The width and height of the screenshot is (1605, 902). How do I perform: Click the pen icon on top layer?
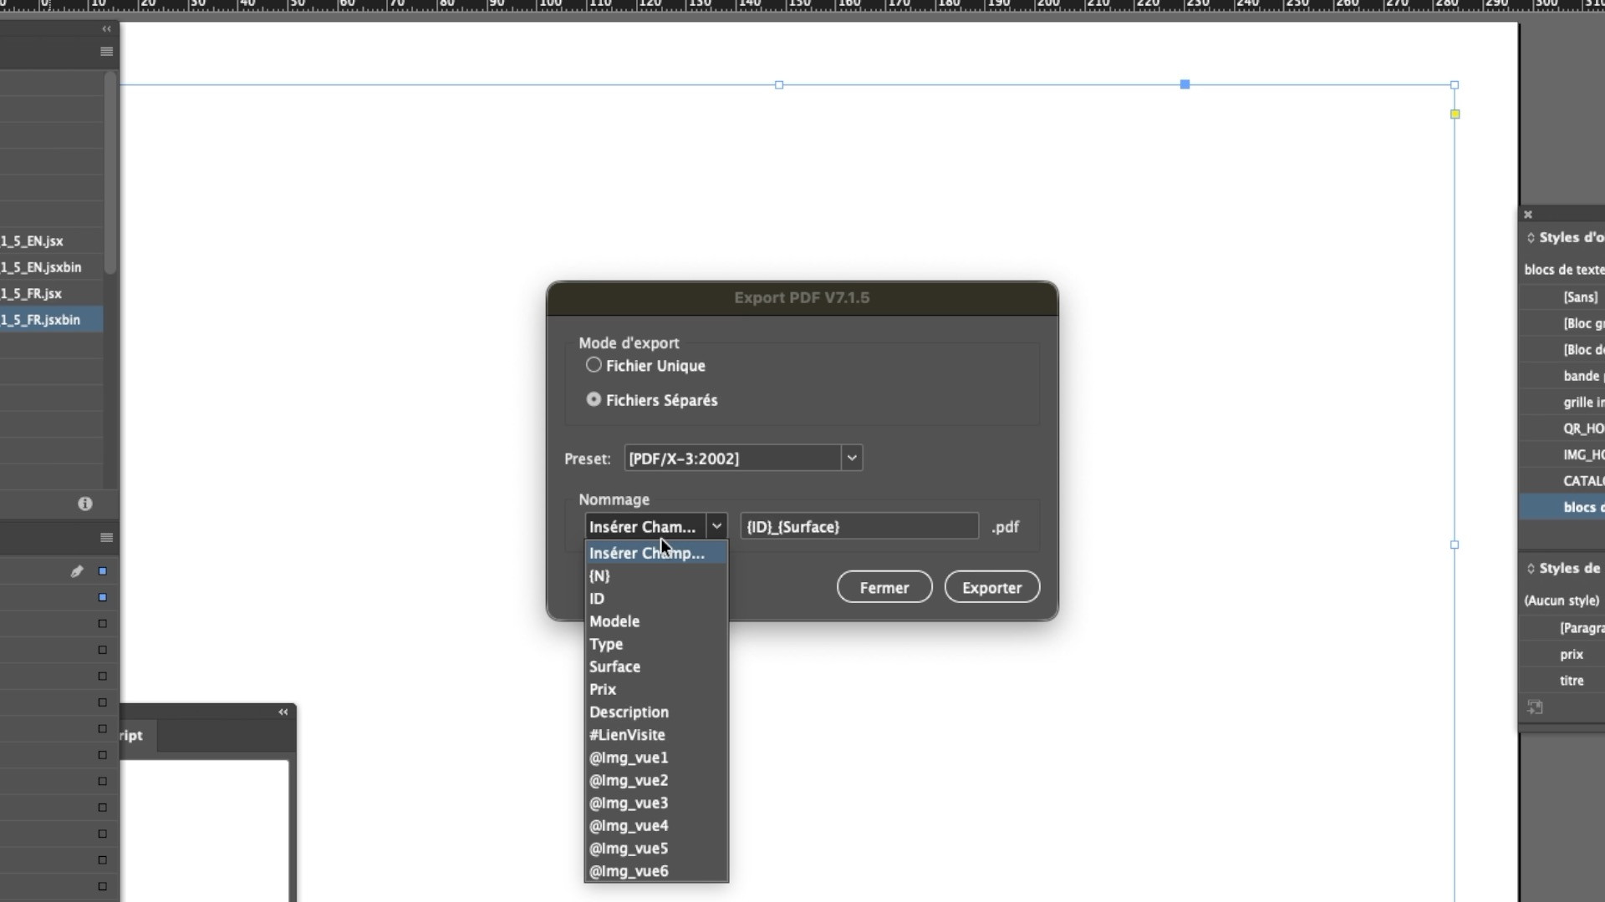(x=77, y=571)
